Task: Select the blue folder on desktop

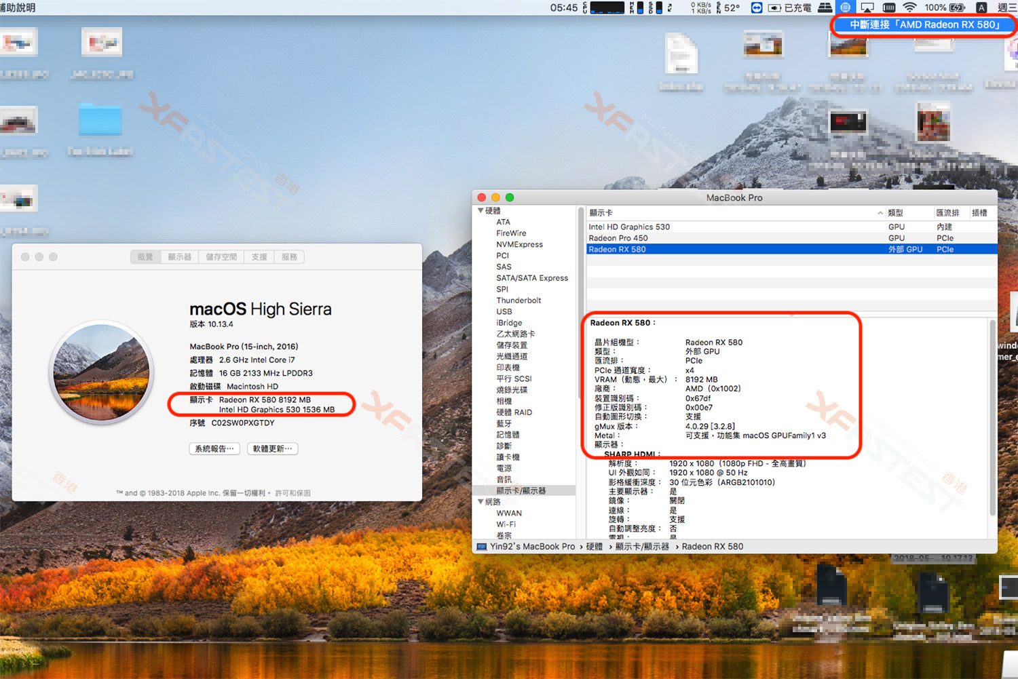Action: (100, 120)
